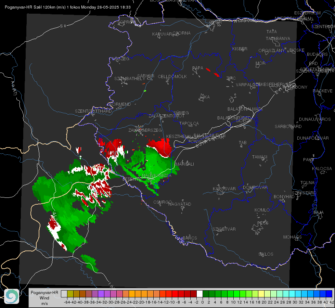This screenshot has height=308, width=335.
Task: Click the MARCALI city label
Action: point(184,164)
